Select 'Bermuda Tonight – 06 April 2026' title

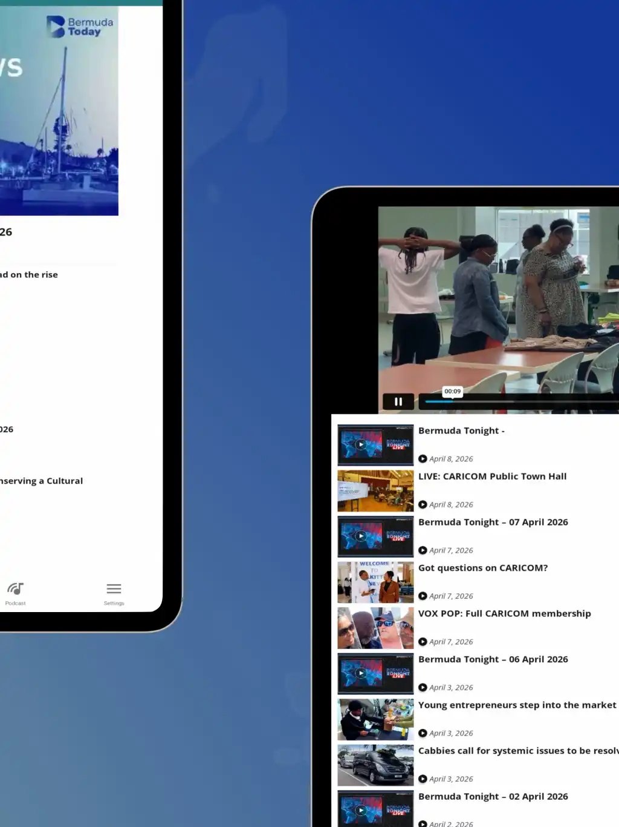(493, 659)
